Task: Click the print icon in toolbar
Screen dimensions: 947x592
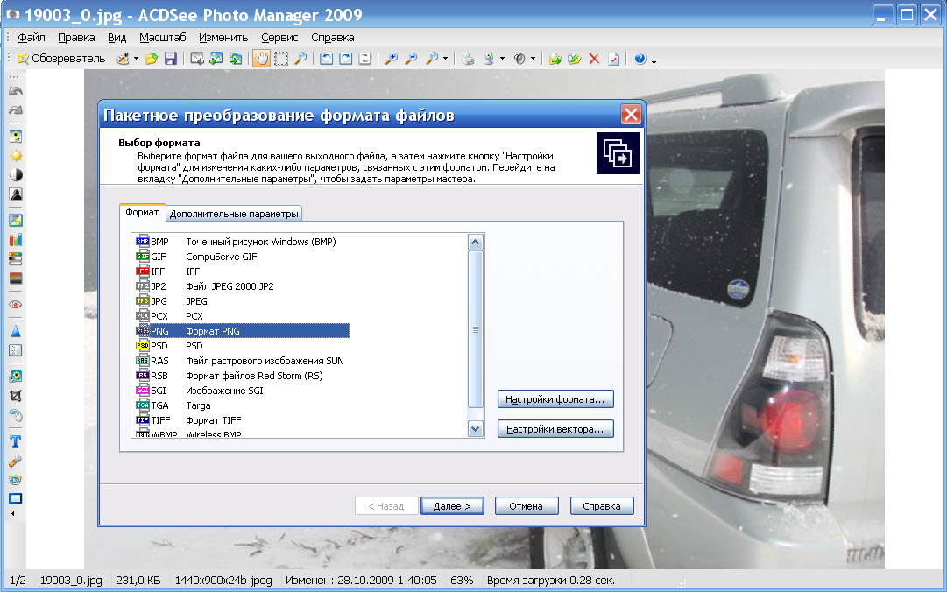Action: (468, 59)
